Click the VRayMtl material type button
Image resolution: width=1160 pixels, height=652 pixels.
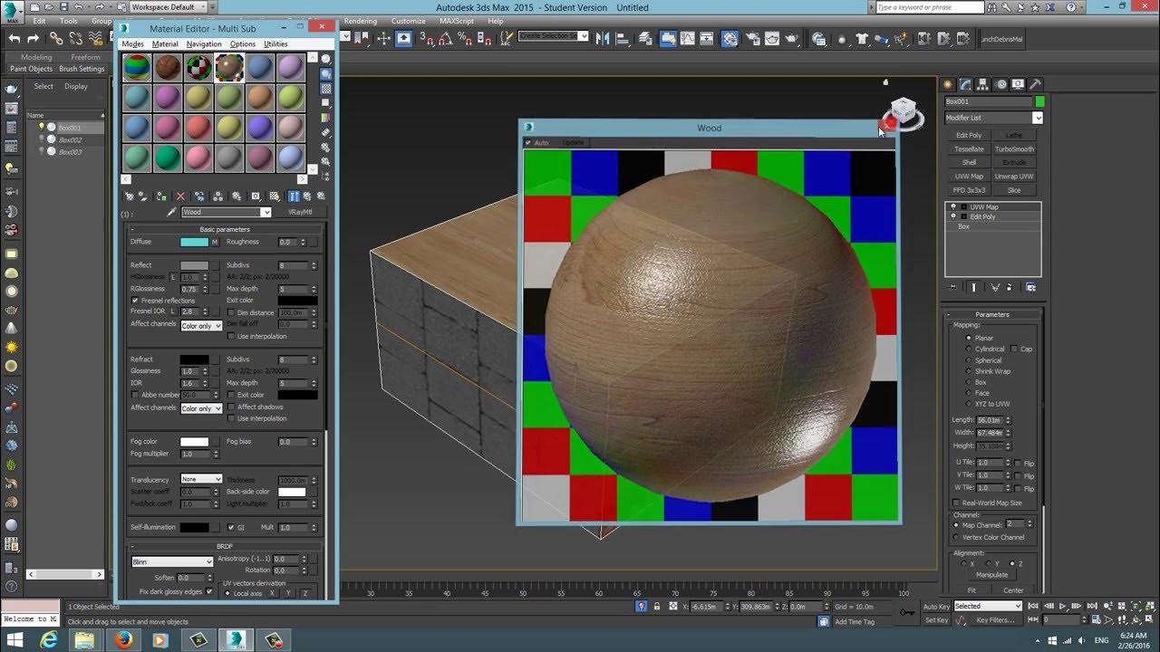[x=300, y=212]
